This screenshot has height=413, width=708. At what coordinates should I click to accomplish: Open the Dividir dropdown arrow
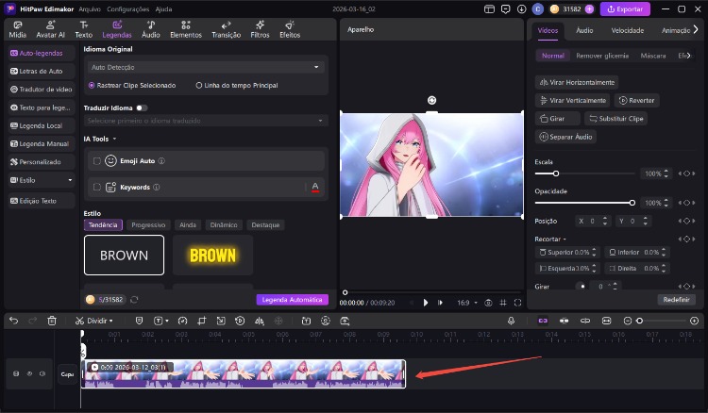coord(110,321)
